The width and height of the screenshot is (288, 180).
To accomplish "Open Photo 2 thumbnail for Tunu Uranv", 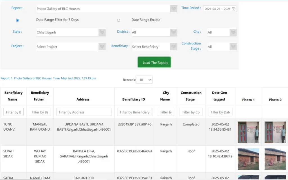I will click(275, 132).
